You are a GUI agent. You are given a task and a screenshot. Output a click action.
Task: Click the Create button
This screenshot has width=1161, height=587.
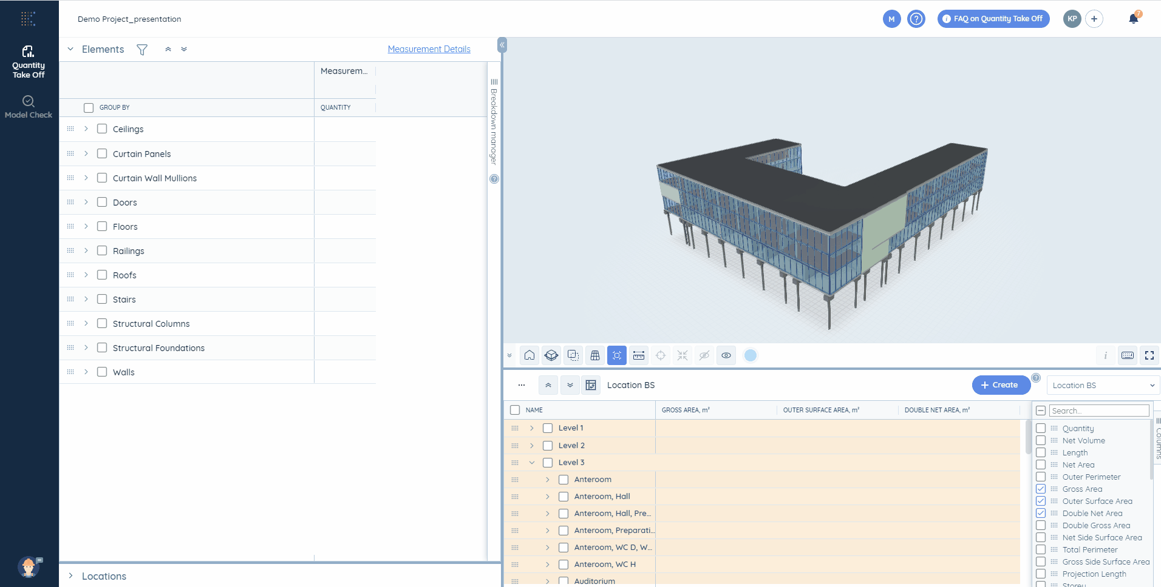tap(1001, 385)
